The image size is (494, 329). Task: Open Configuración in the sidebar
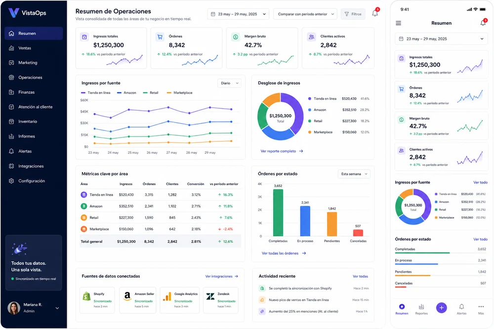(34, 181)
